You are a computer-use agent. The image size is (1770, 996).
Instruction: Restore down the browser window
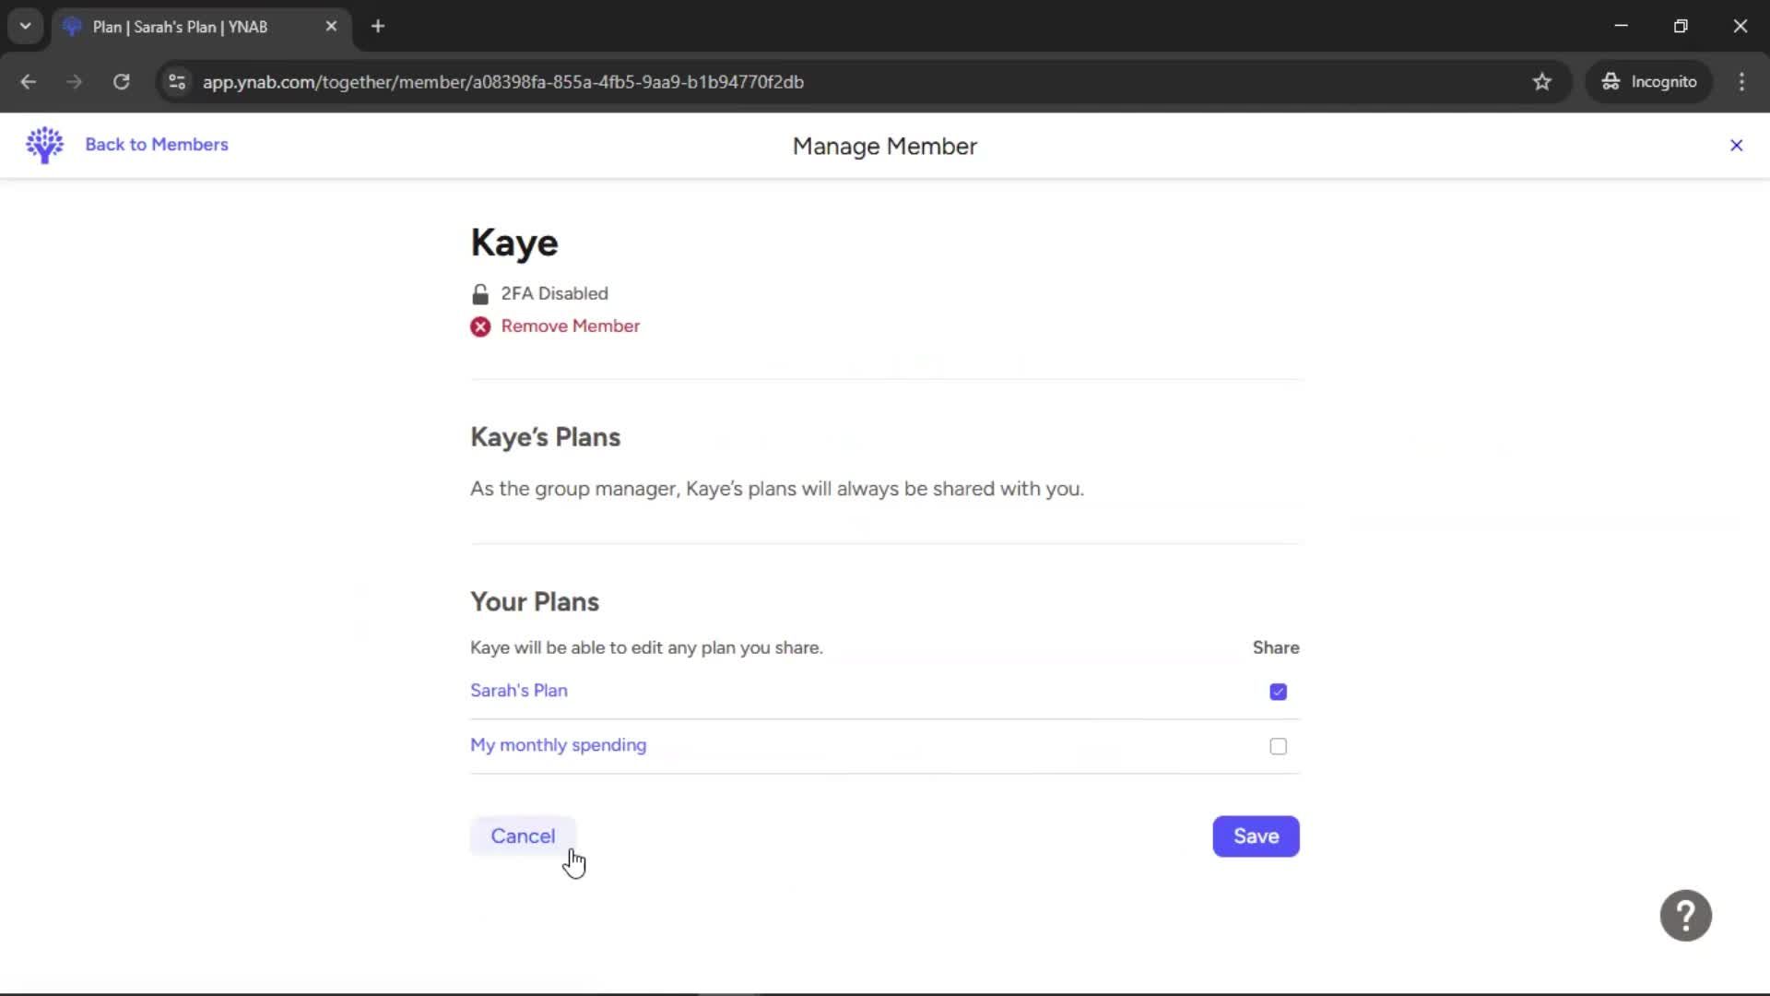point(1681,26)
